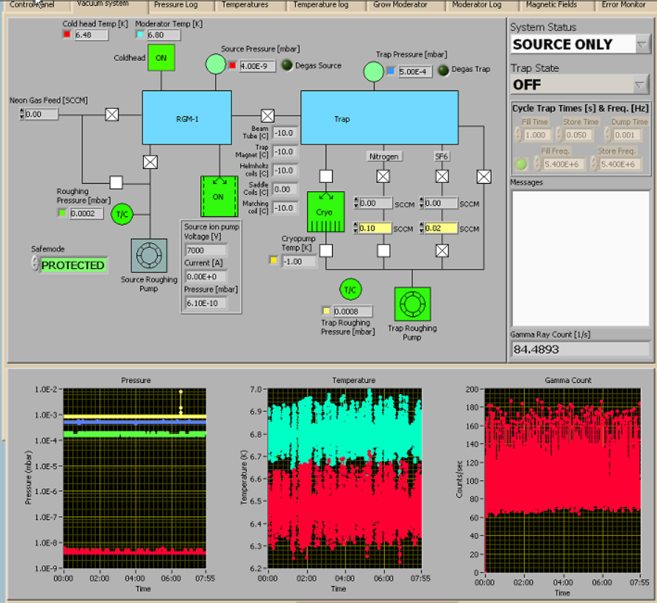Click the Nitrogen gas label button

coord(384,156)
